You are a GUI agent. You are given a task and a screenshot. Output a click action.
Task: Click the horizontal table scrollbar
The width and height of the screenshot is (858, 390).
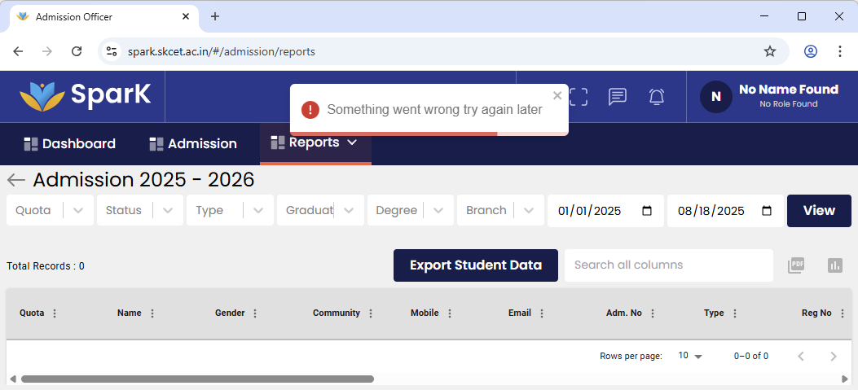pos(197,379)
